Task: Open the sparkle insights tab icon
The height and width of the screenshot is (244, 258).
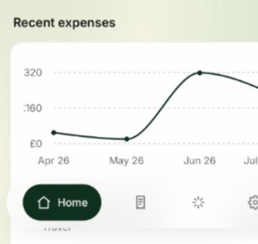Action: click(x=198, y=202)
